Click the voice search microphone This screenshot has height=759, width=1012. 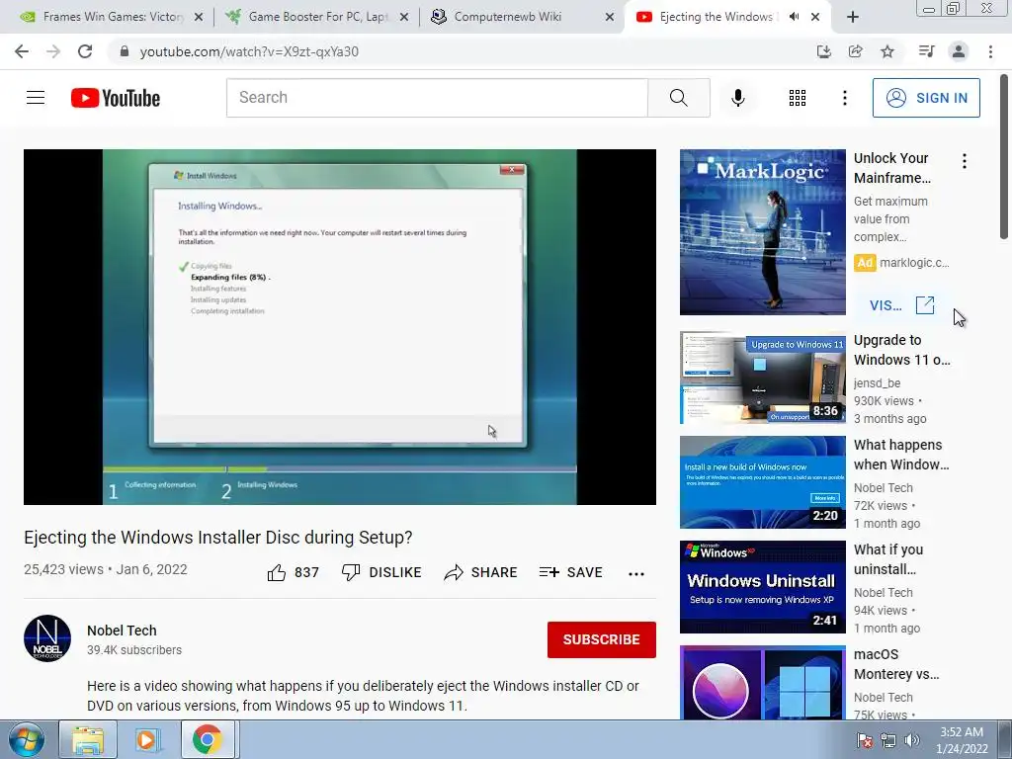click(x=737, y=98)
